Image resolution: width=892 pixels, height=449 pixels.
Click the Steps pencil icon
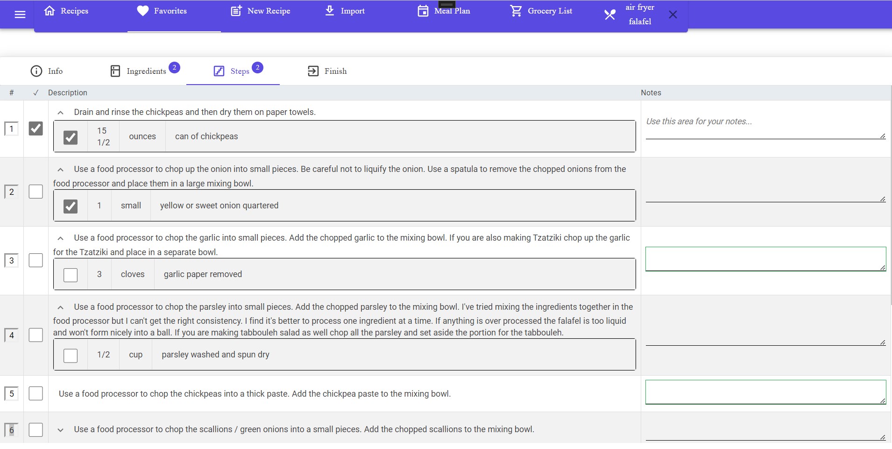point(219,71)
